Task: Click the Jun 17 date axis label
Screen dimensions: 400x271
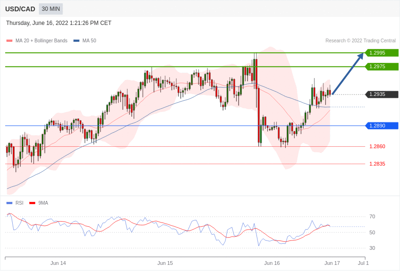Action: tap(332, 263)
